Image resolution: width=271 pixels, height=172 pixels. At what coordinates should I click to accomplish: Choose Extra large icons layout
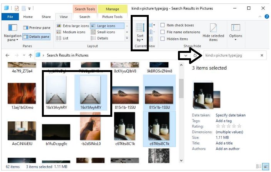tap(73, 26)
